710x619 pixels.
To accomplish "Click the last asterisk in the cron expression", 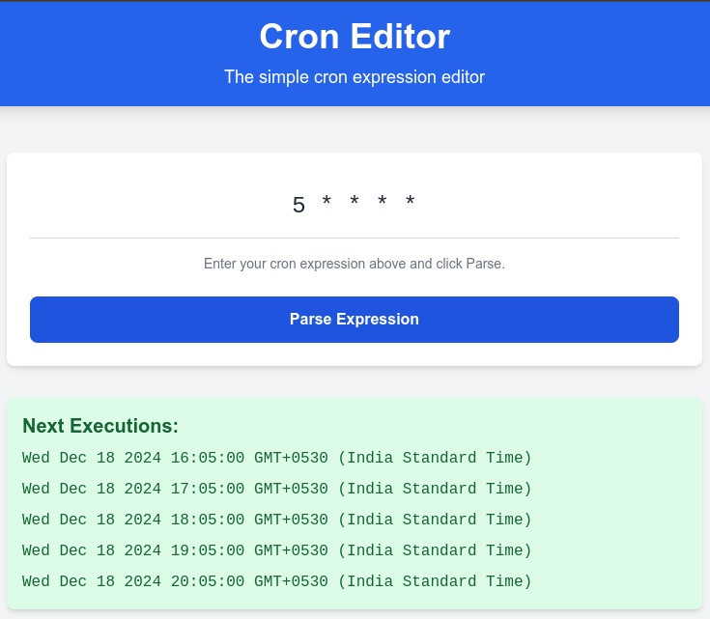I will (411, 203).
